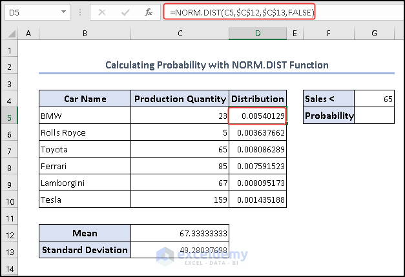405x277 pixels.
Task: Select row 12 header
Action: (10, 233)
